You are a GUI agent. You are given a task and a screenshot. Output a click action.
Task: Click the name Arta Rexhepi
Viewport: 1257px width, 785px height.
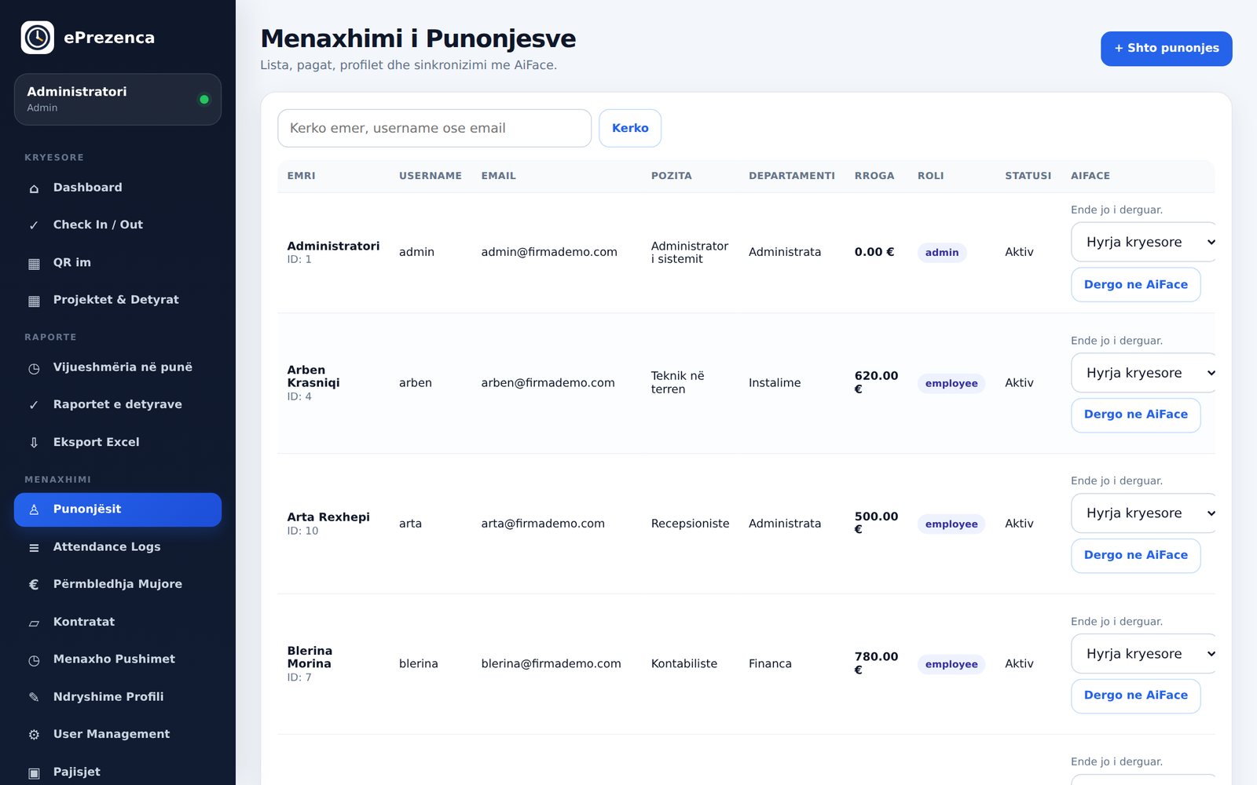coord(328,517)
